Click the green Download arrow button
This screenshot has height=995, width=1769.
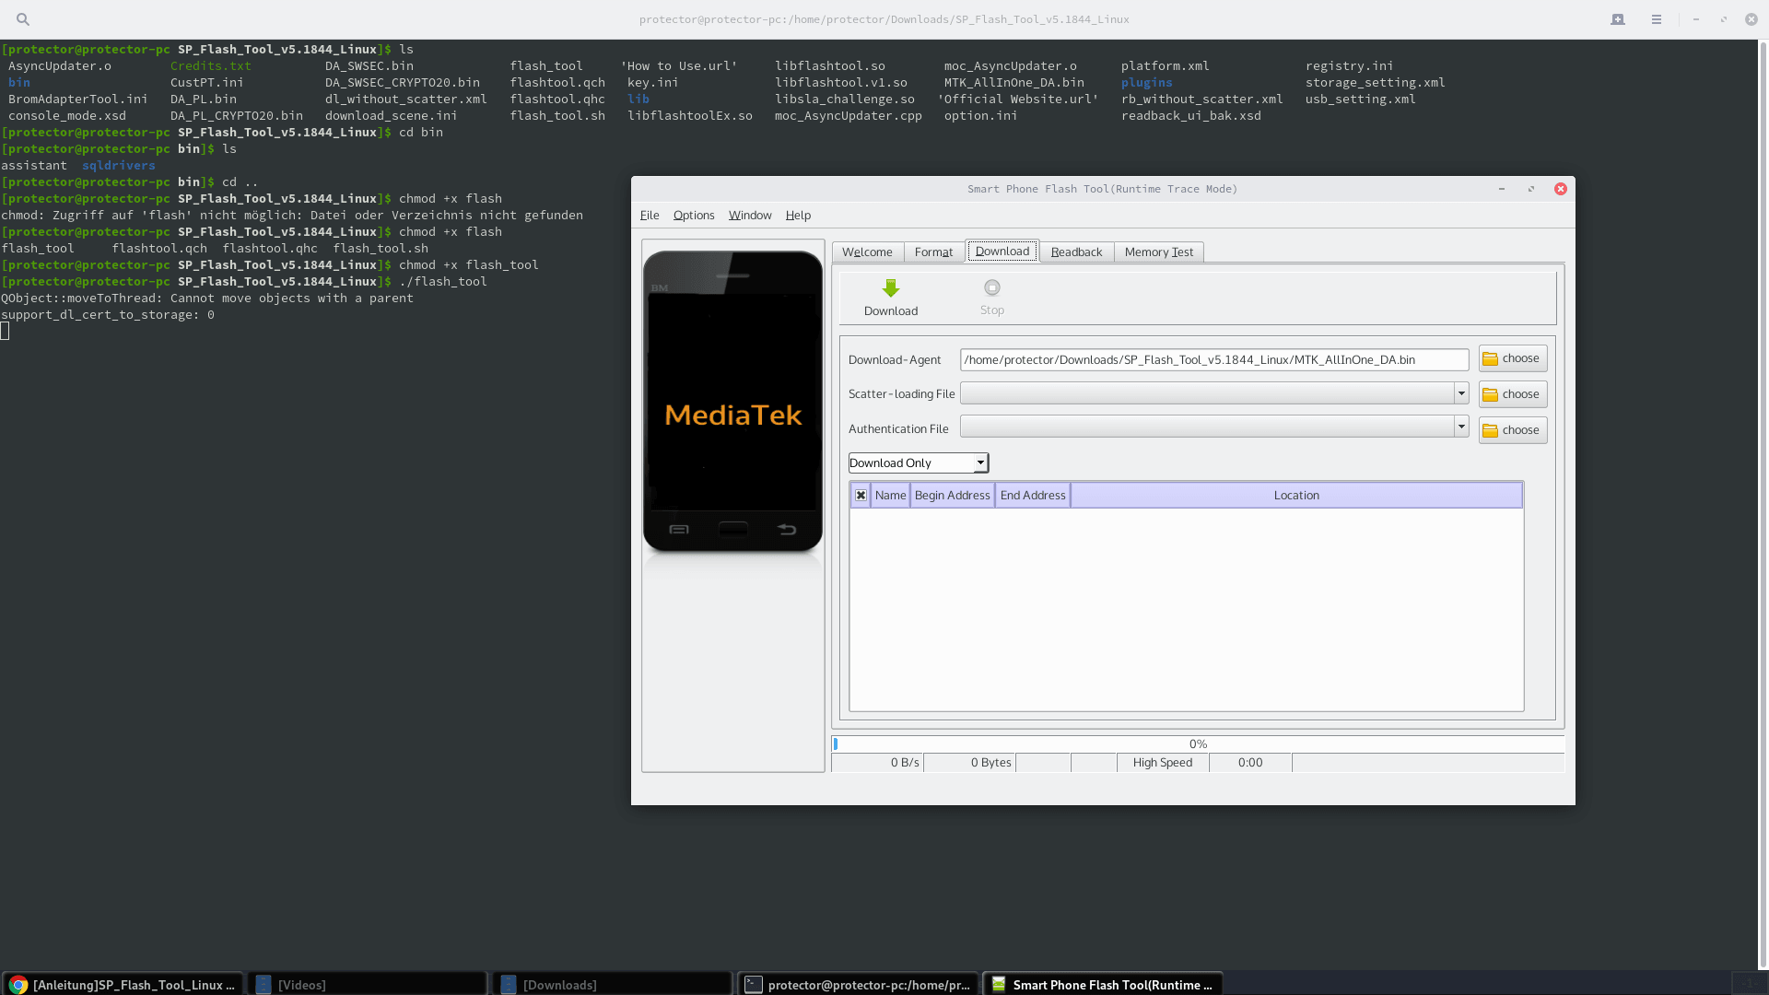click(890, 298)
